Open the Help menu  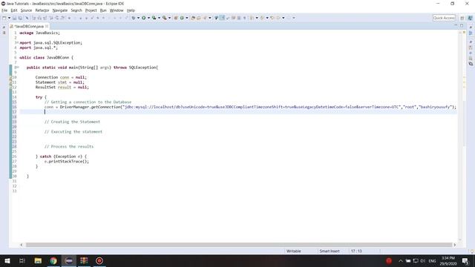point(131,10)
